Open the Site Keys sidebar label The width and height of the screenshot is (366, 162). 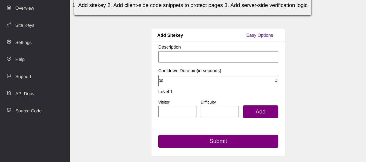click(x=25, y=25)
